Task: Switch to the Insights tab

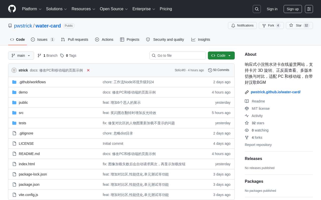Action: tap(201, 39)
